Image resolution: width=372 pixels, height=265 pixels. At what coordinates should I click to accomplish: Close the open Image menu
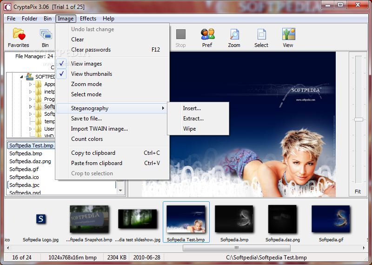click(x=66, y=19)
